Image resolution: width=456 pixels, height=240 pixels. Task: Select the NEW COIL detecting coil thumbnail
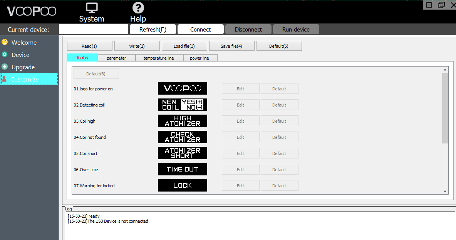click(182, 105)
